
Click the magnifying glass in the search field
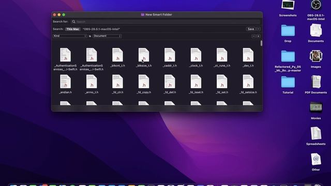click(73, 22)
